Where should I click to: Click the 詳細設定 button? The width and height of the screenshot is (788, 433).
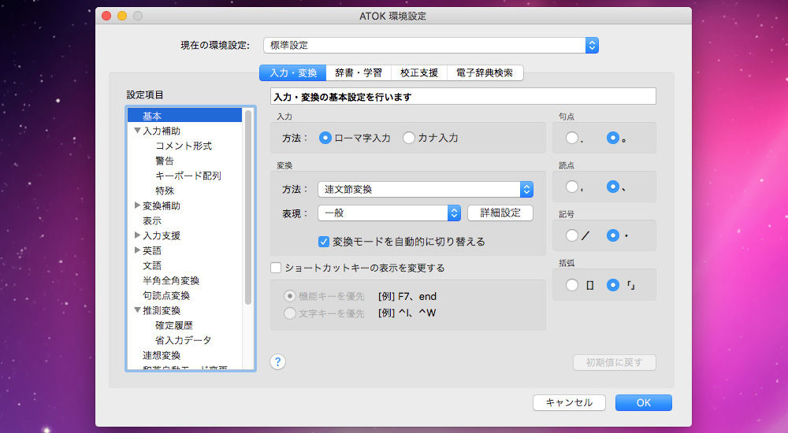click(500, 213)
